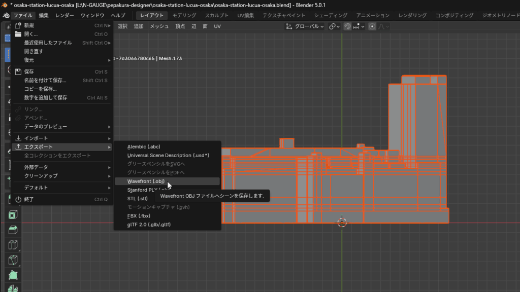Open the pivot point dropdown

tap(333, 26)
